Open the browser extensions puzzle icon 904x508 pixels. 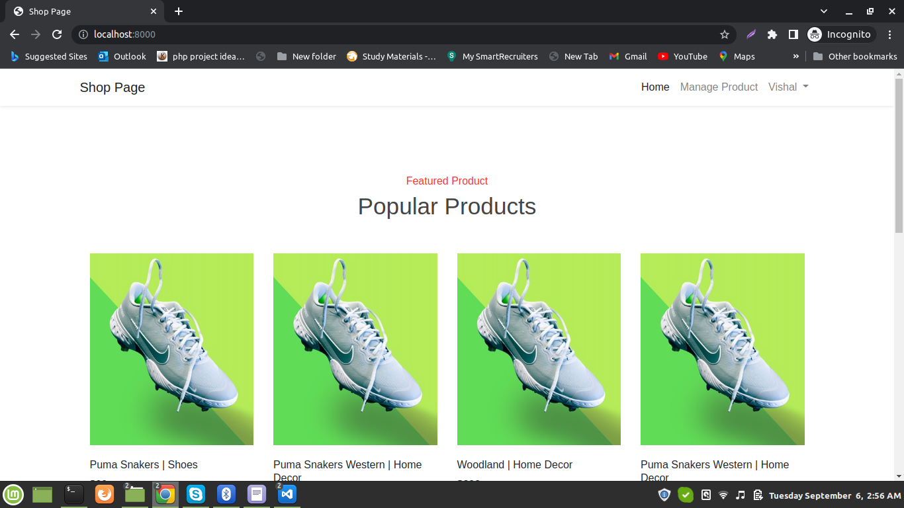tap(772, 34)
